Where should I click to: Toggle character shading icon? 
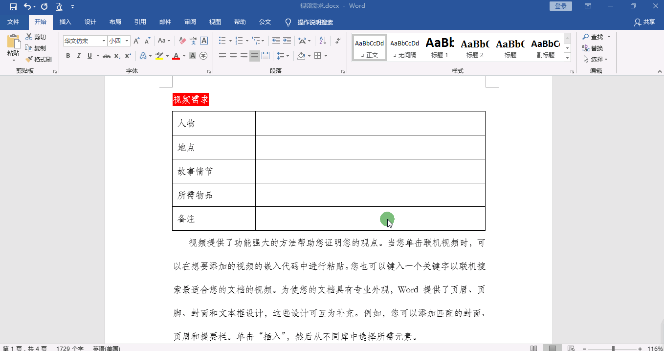coord(193,56)
